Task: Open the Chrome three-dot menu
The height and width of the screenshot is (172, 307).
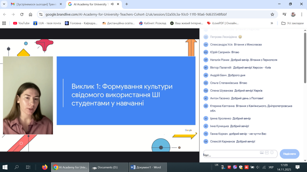Action: [x=302, y=14]
